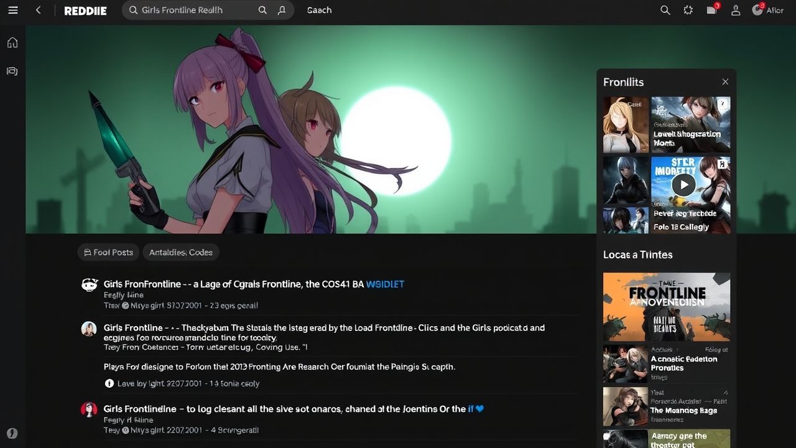Play the video thumbnail in the Fronllits panel
Screen dimensions: 796x448
click(x=683, y=185)
